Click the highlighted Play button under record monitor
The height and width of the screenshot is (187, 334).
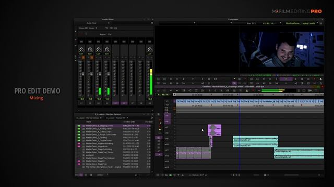[286, 79]
